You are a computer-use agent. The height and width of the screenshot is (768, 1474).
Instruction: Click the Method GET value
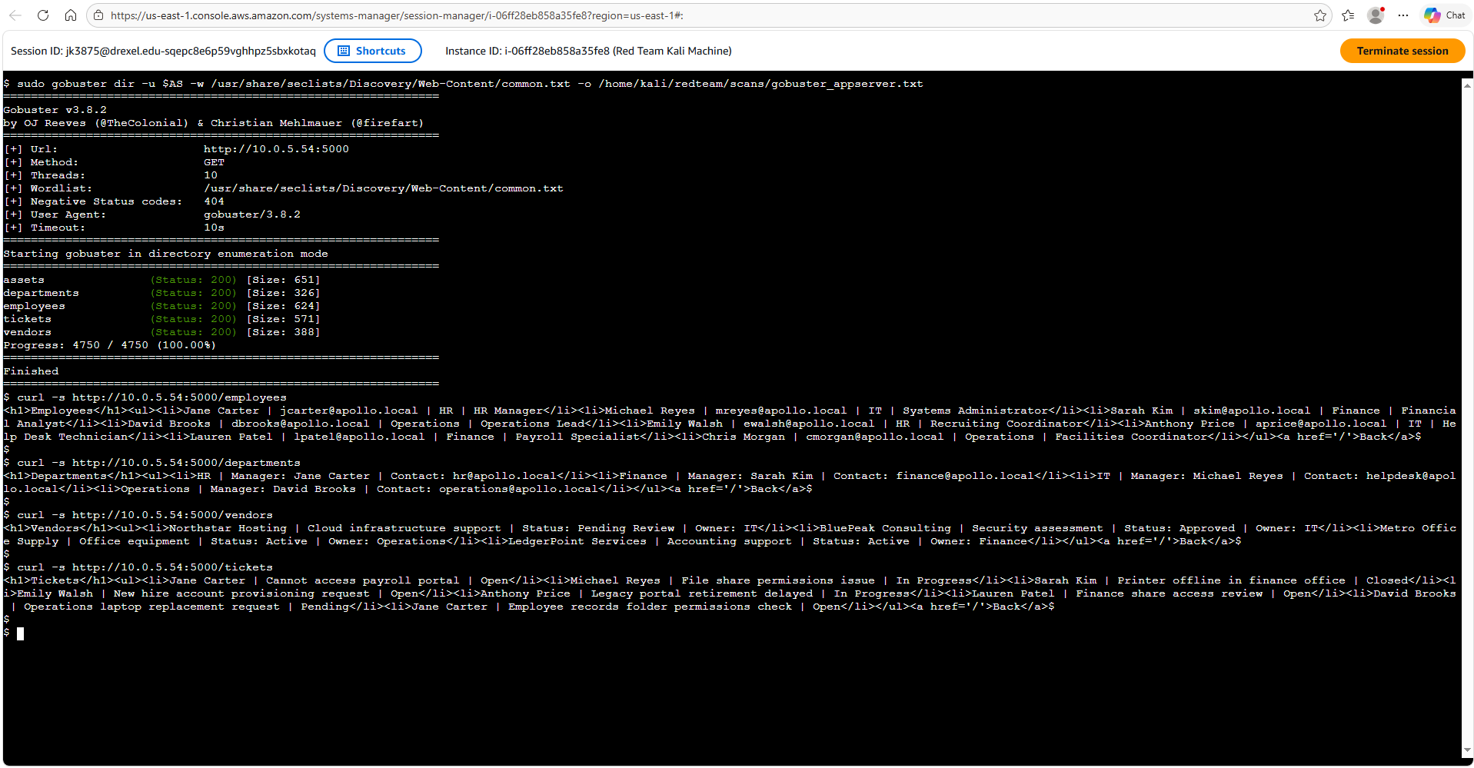click(214, 162)
